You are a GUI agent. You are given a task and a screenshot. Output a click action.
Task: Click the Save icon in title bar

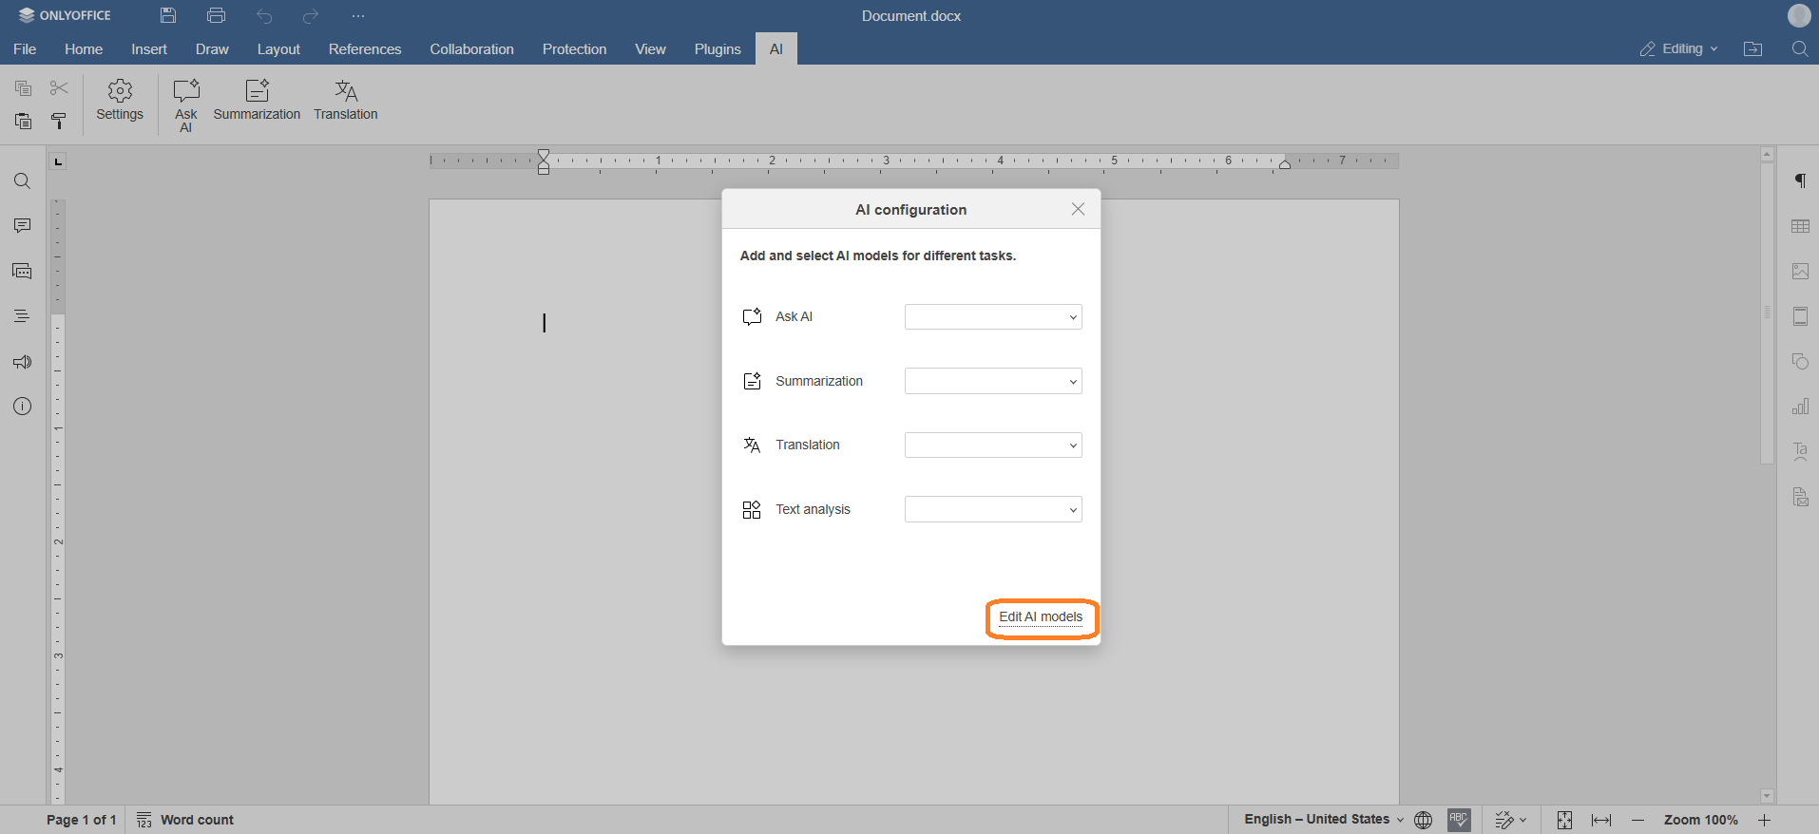(168, 16)
